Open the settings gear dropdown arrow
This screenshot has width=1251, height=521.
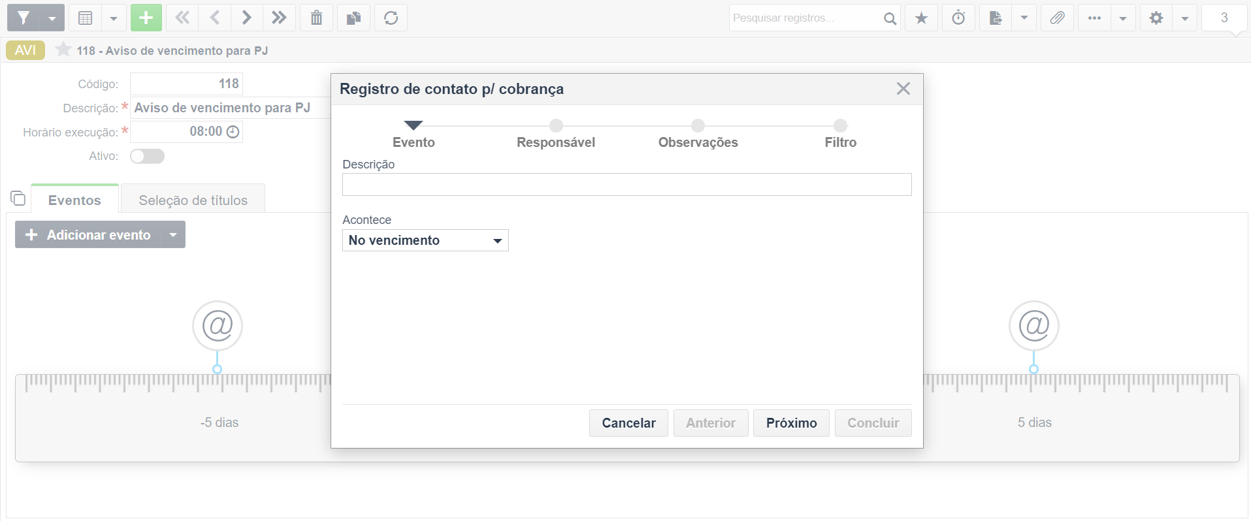coord(1184,18)
